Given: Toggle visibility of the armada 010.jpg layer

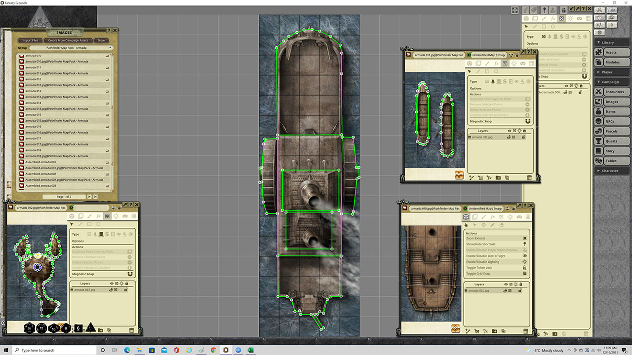Looking at the screenshot, I should tap(505, 290).
